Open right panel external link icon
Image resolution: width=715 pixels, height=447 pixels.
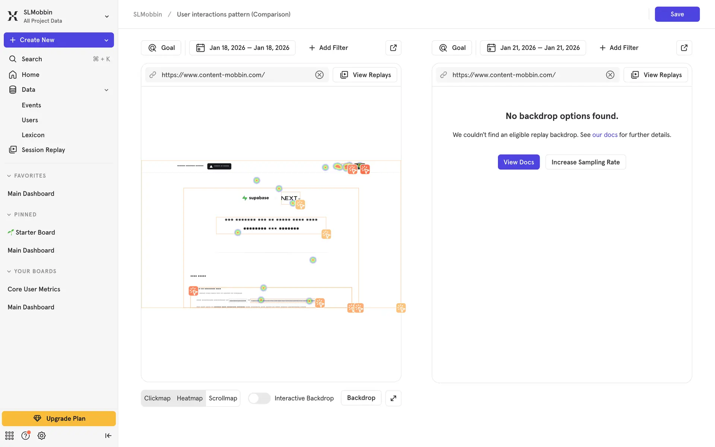pos(684,48)
